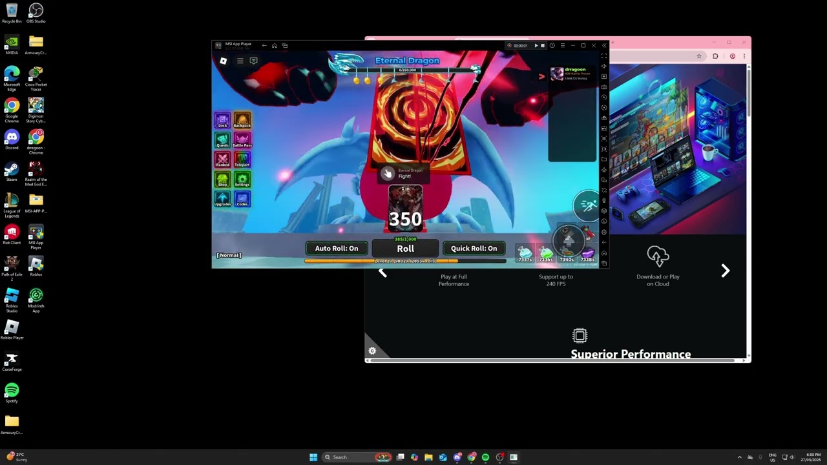Screen dimensions: 827x465
Task: Open the browser page settings gear
Action: click(x=372, y=351)
